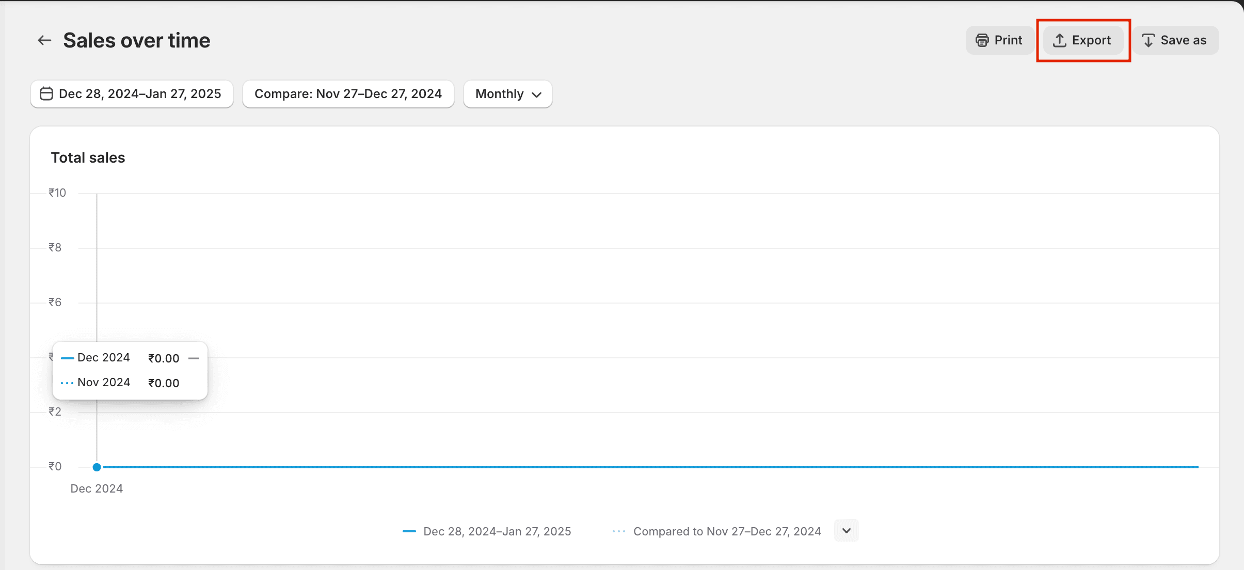Click the printer icon

click(x=982, y=40)
